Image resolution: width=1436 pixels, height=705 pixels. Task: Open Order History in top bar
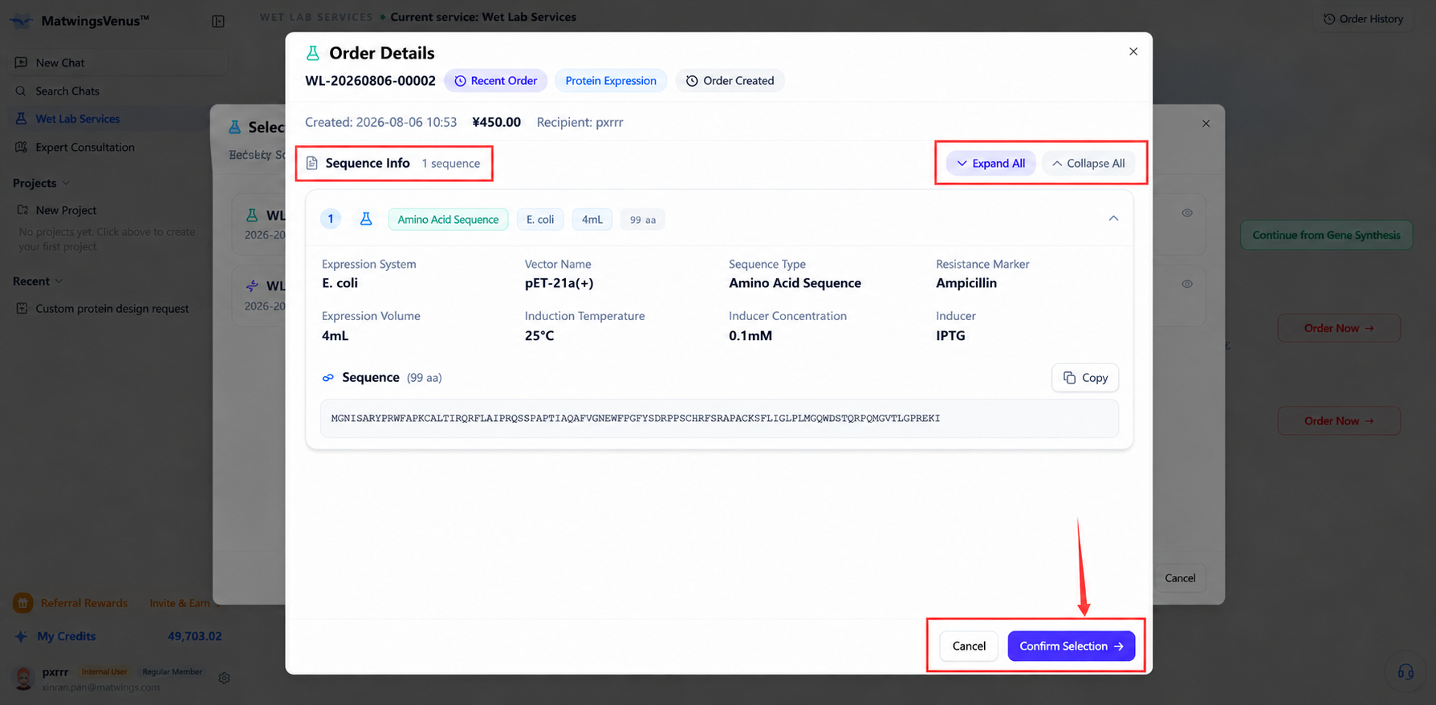(1364, 18)
